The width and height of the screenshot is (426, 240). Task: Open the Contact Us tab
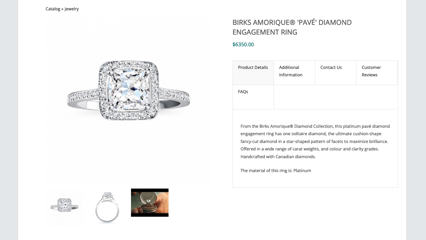[x=336, y=73]
